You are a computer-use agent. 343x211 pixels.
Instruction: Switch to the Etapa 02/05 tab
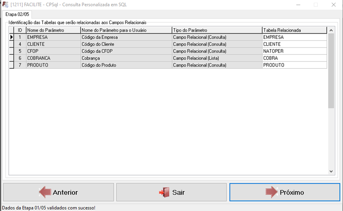(x=17, y=14)
